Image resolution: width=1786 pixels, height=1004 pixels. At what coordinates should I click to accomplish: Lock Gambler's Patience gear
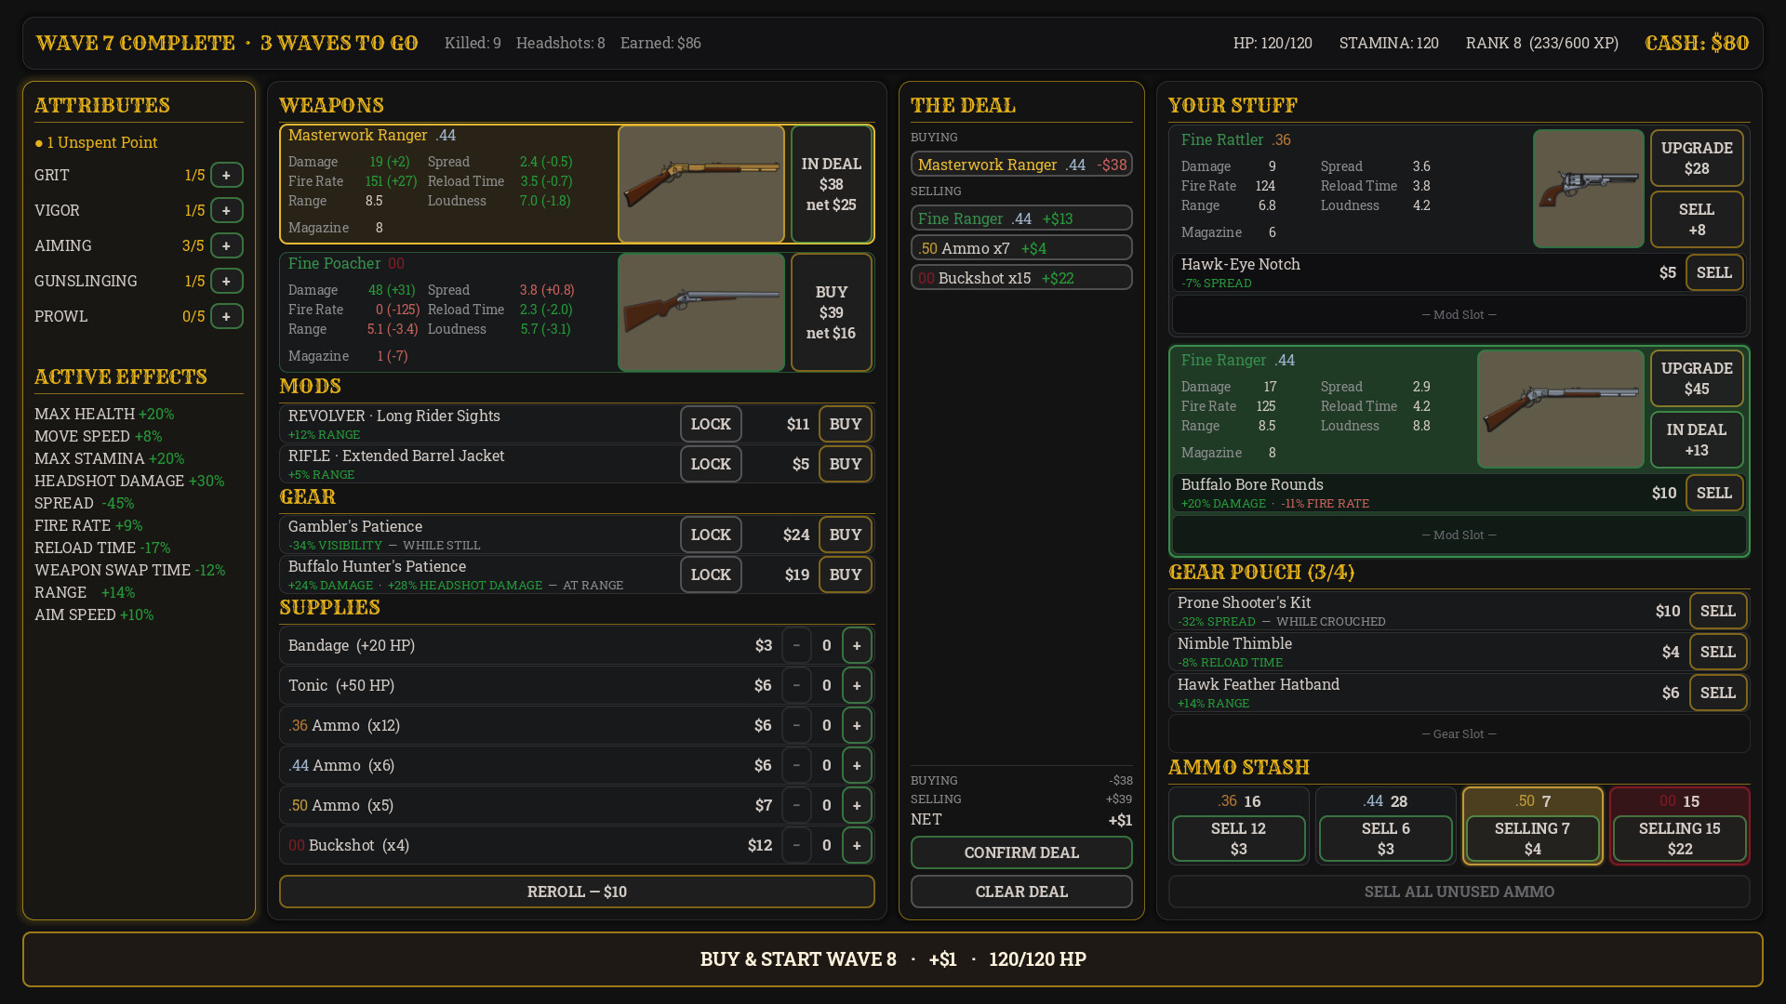[x=711, y=535]
